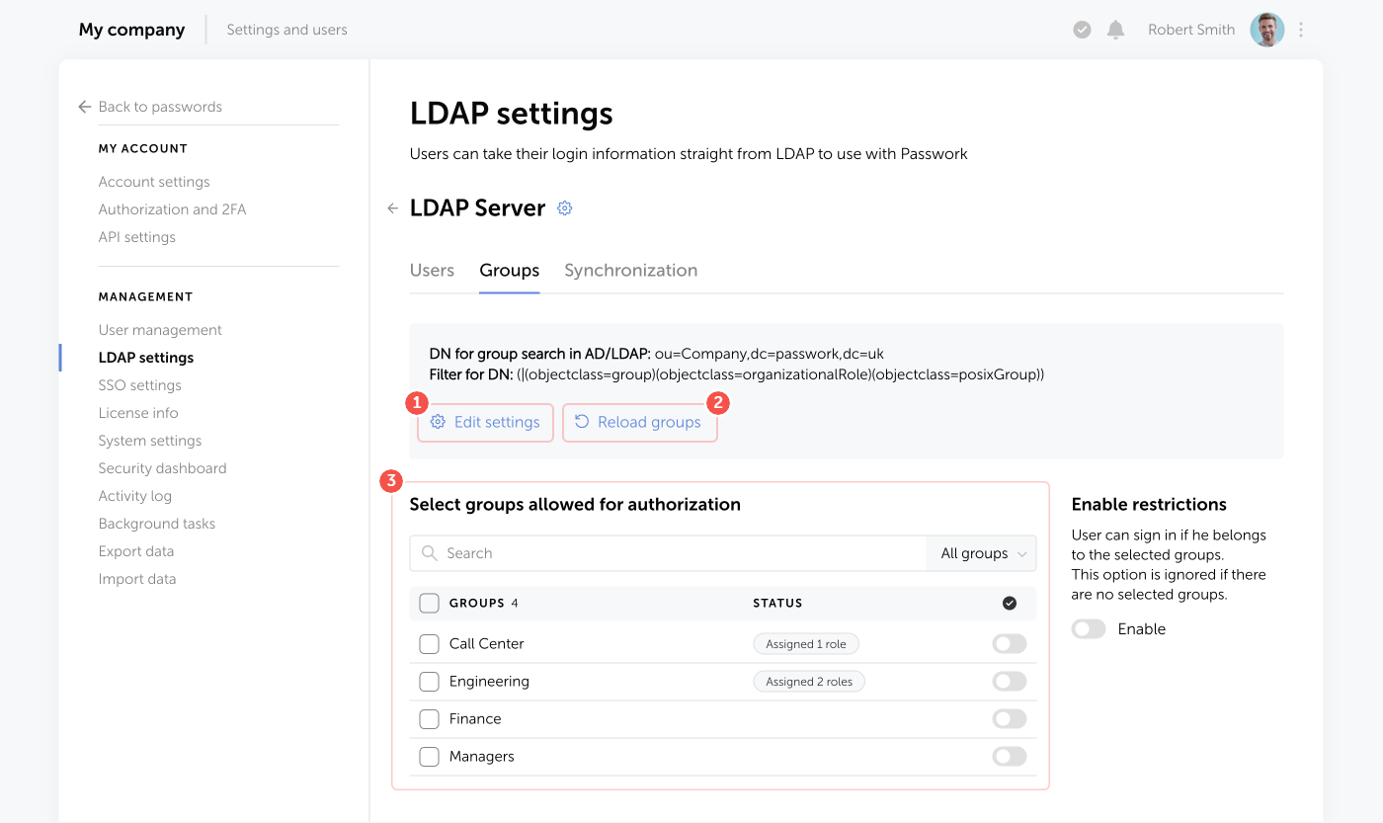Enable the restrictions toggle
1383x823 pixels.
coord(1088,628)
